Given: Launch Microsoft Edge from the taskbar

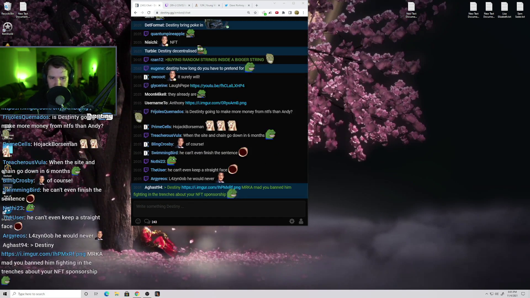Looking at the screenshot, I should click(x=106, y=294).
